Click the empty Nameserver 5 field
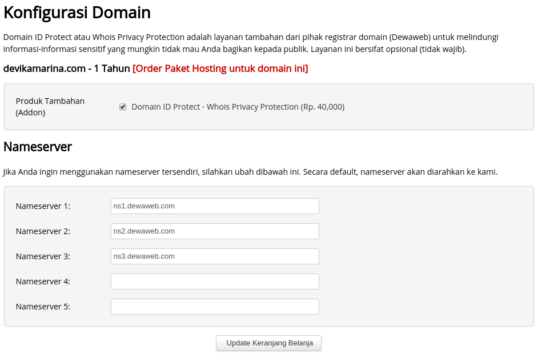This screenshot has width=538, height=358. [215, 307]
